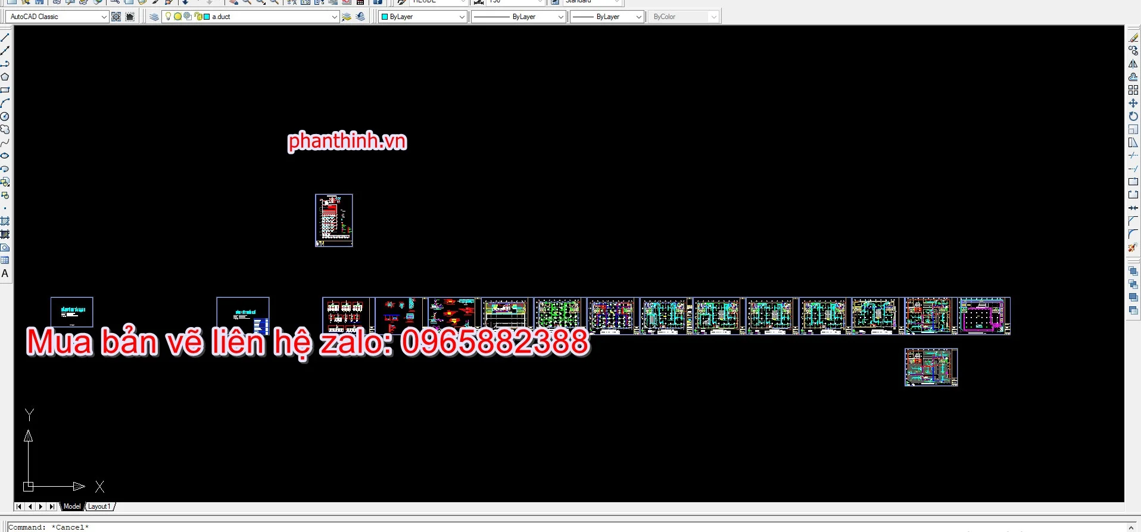Open the Table tool
Viewport: 1141px width, 532px height.
[x=5, y=260]
